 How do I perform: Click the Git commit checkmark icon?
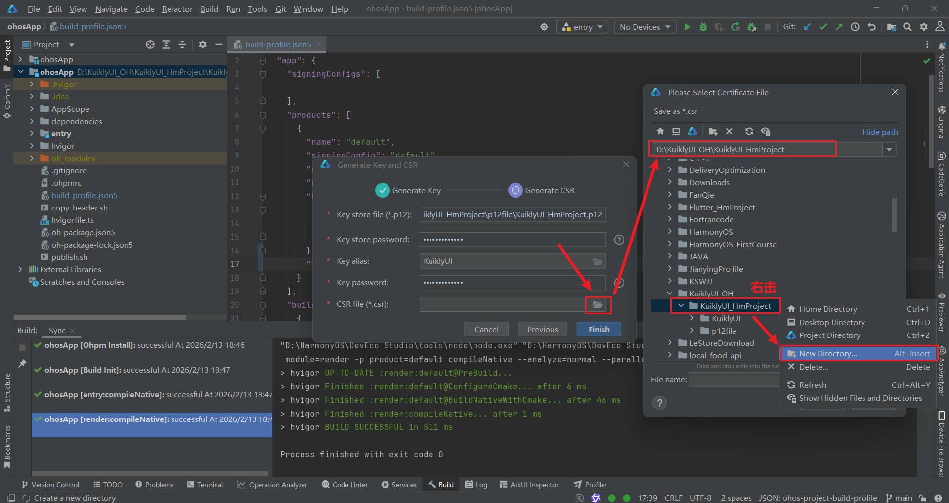pos(823,27)
